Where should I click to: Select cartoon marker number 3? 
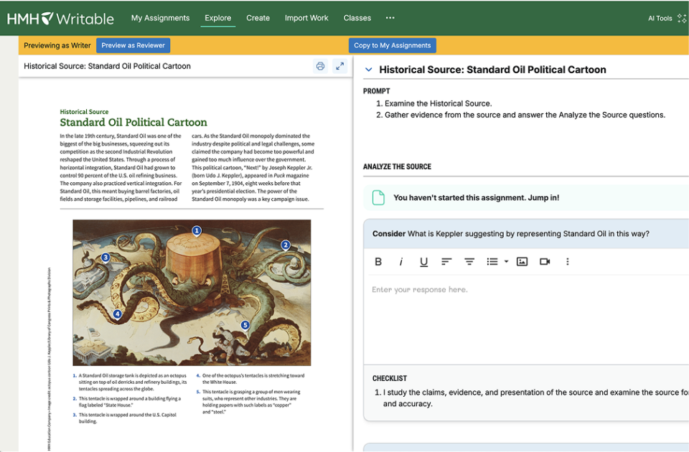[106, 258]
